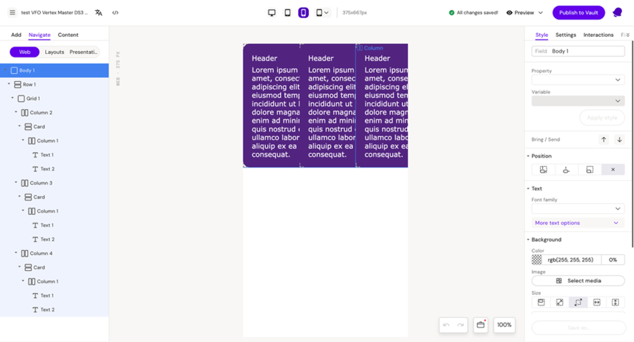Click the Send backward down arrow
The height and width of the screenshot is (342, 634).
pos(619,140)
